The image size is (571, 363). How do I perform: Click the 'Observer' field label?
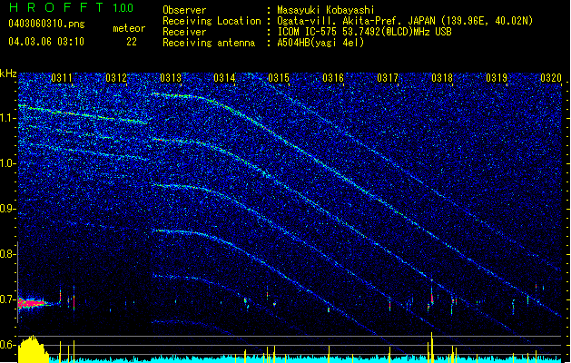pyautogui.click(x=184, y=10)
